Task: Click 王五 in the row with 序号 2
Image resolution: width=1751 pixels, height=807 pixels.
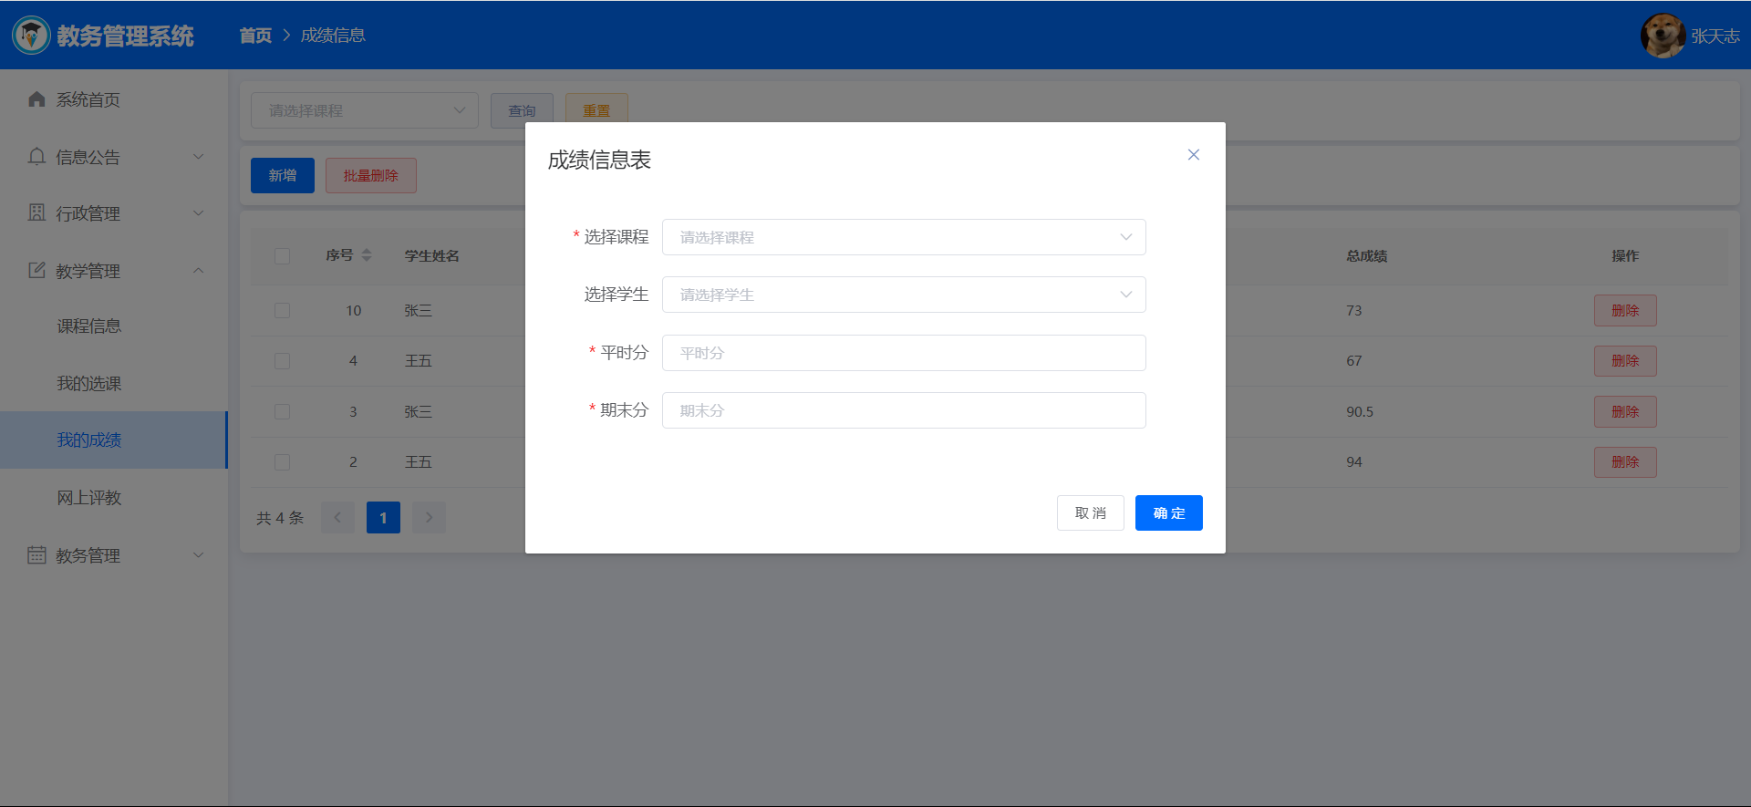Action: [x=419, y=462]
